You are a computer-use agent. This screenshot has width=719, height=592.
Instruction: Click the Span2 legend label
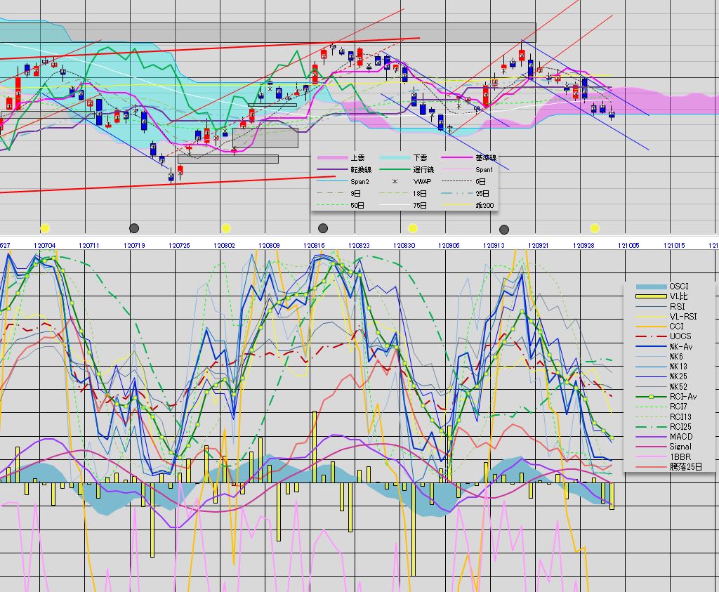(x=359, y=182)
